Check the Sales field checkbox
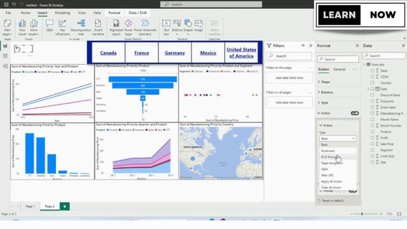This screenshot has height=229, width=407. tap(372, 71)
